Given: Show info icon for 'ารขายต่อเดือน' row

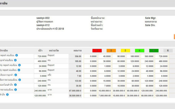Looking at the screenshot, I should [16, 90].
